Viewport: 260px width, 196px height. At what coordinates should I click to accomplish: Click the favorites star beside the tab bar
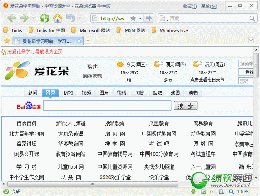coord(7,41)
